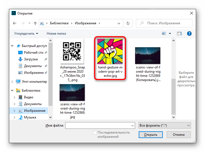Refresh the current folder view
205x152 pixels.
(x=128, y=23)
